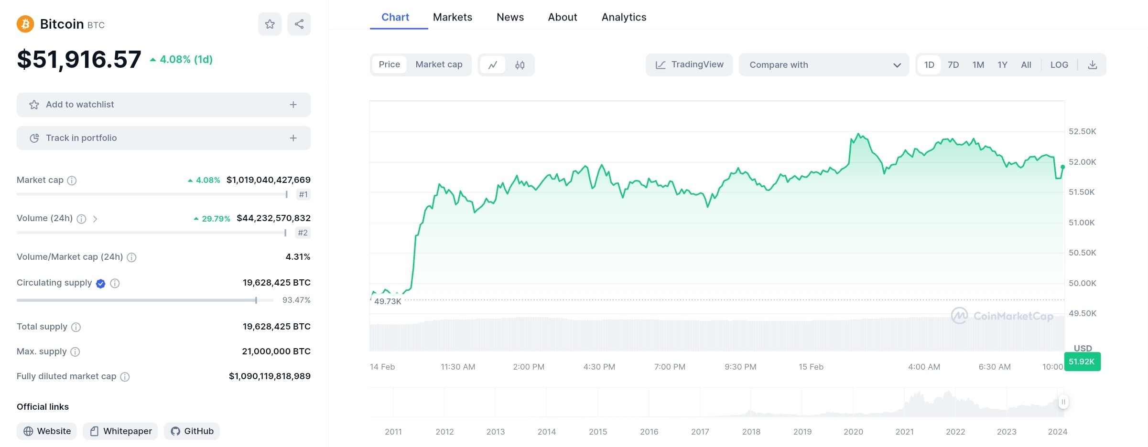Click the plus icon on Track in portfolio

[x=293, y=138]
